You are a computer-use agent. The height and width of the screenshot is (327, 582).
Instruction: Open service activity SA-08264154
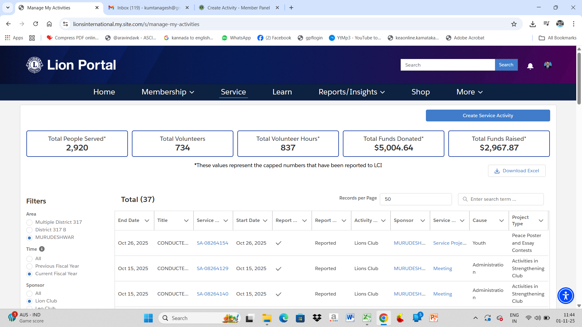click(212, 243)
